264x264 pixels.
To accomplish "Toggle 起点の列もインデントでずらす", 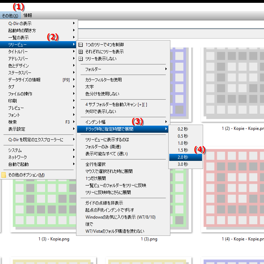I will coord(123,210).
